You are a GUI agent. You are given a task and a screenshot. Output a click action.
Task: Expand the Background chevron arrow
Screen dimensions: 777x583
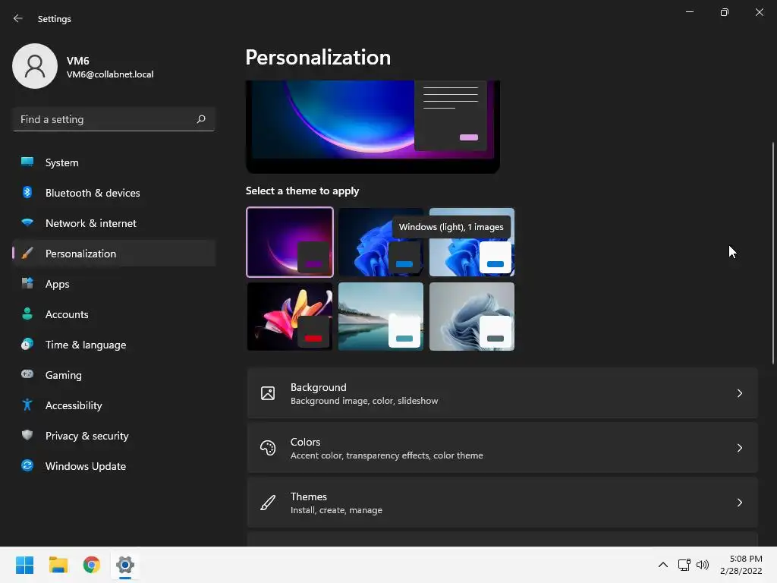(x=739, y=393)
